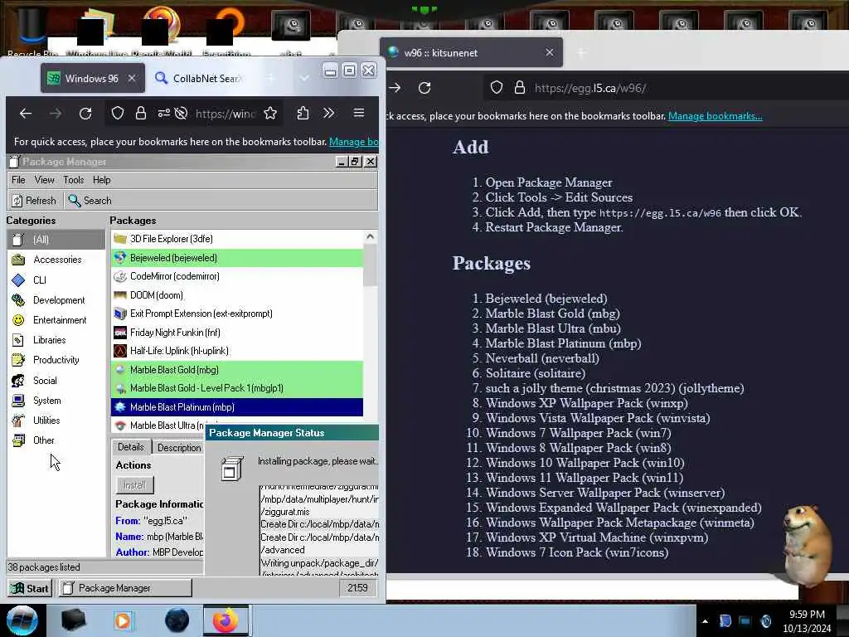Select the Libraries category
The width and height of the screenshot is (849, 637).
[x=56, y=340]
